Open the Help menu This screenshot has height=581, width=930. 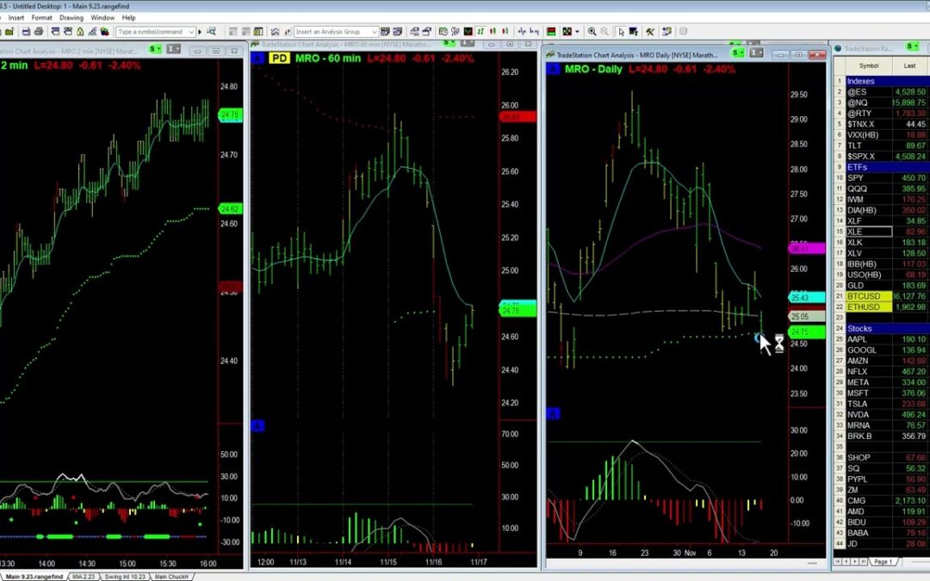(x=128, y=18)
